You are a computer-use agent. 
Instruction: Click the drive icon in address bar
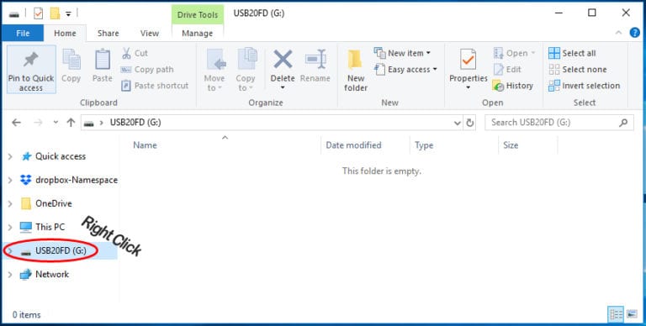click(x=88, y=123)
